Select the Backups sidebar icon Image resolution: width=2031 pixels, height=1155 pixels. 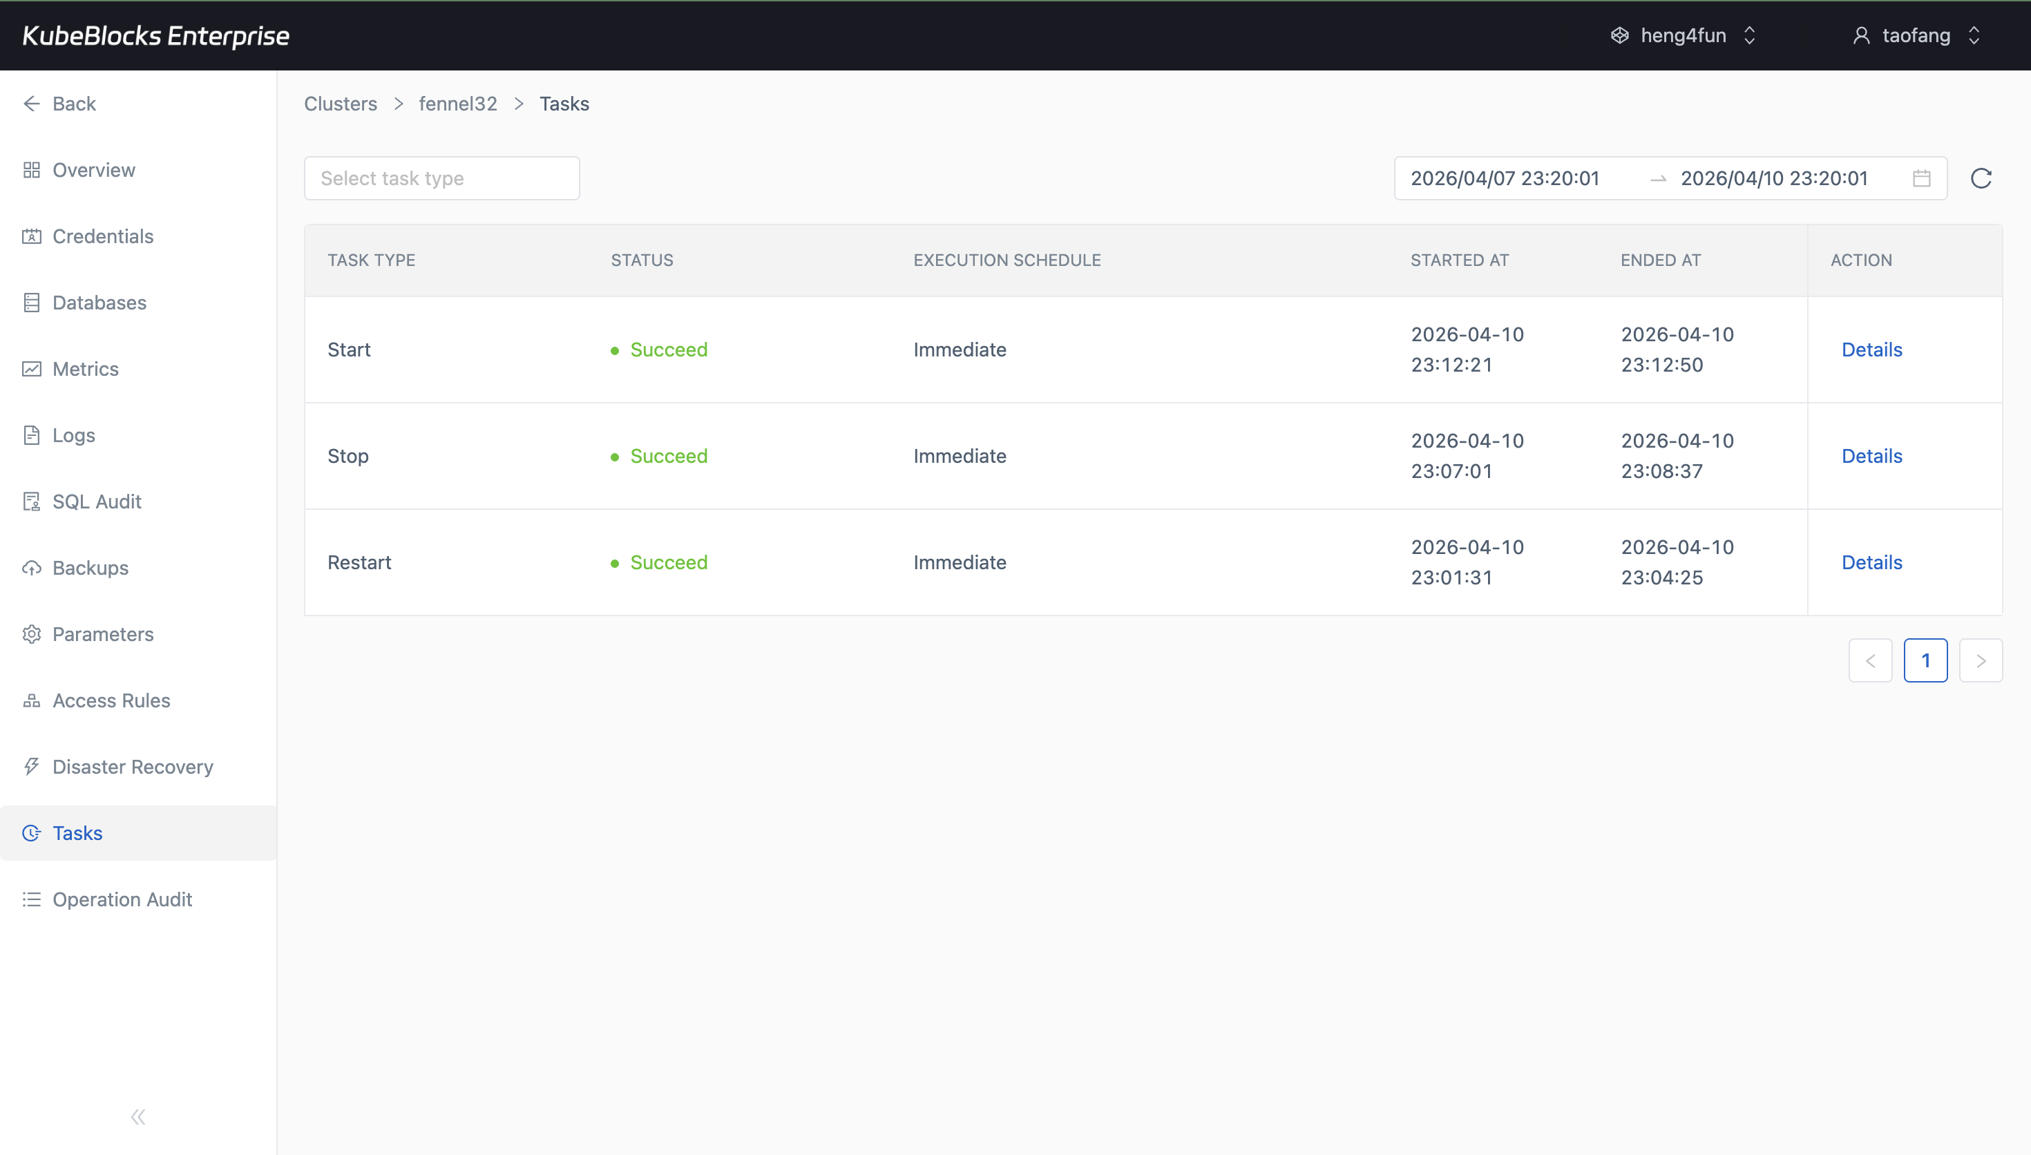click(32, 567)
